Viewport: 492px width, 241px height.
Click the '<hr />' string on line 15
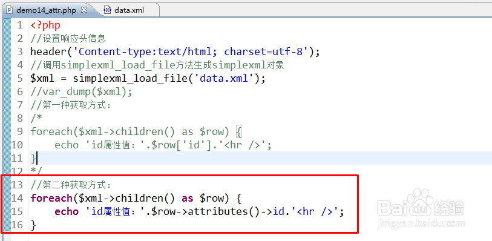(315, 211)
